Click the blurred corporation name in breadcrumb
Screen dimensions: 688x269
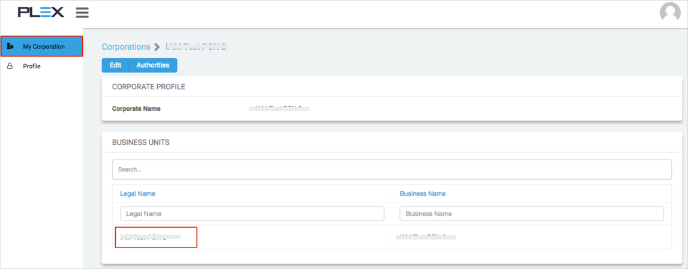pos(196,47)
